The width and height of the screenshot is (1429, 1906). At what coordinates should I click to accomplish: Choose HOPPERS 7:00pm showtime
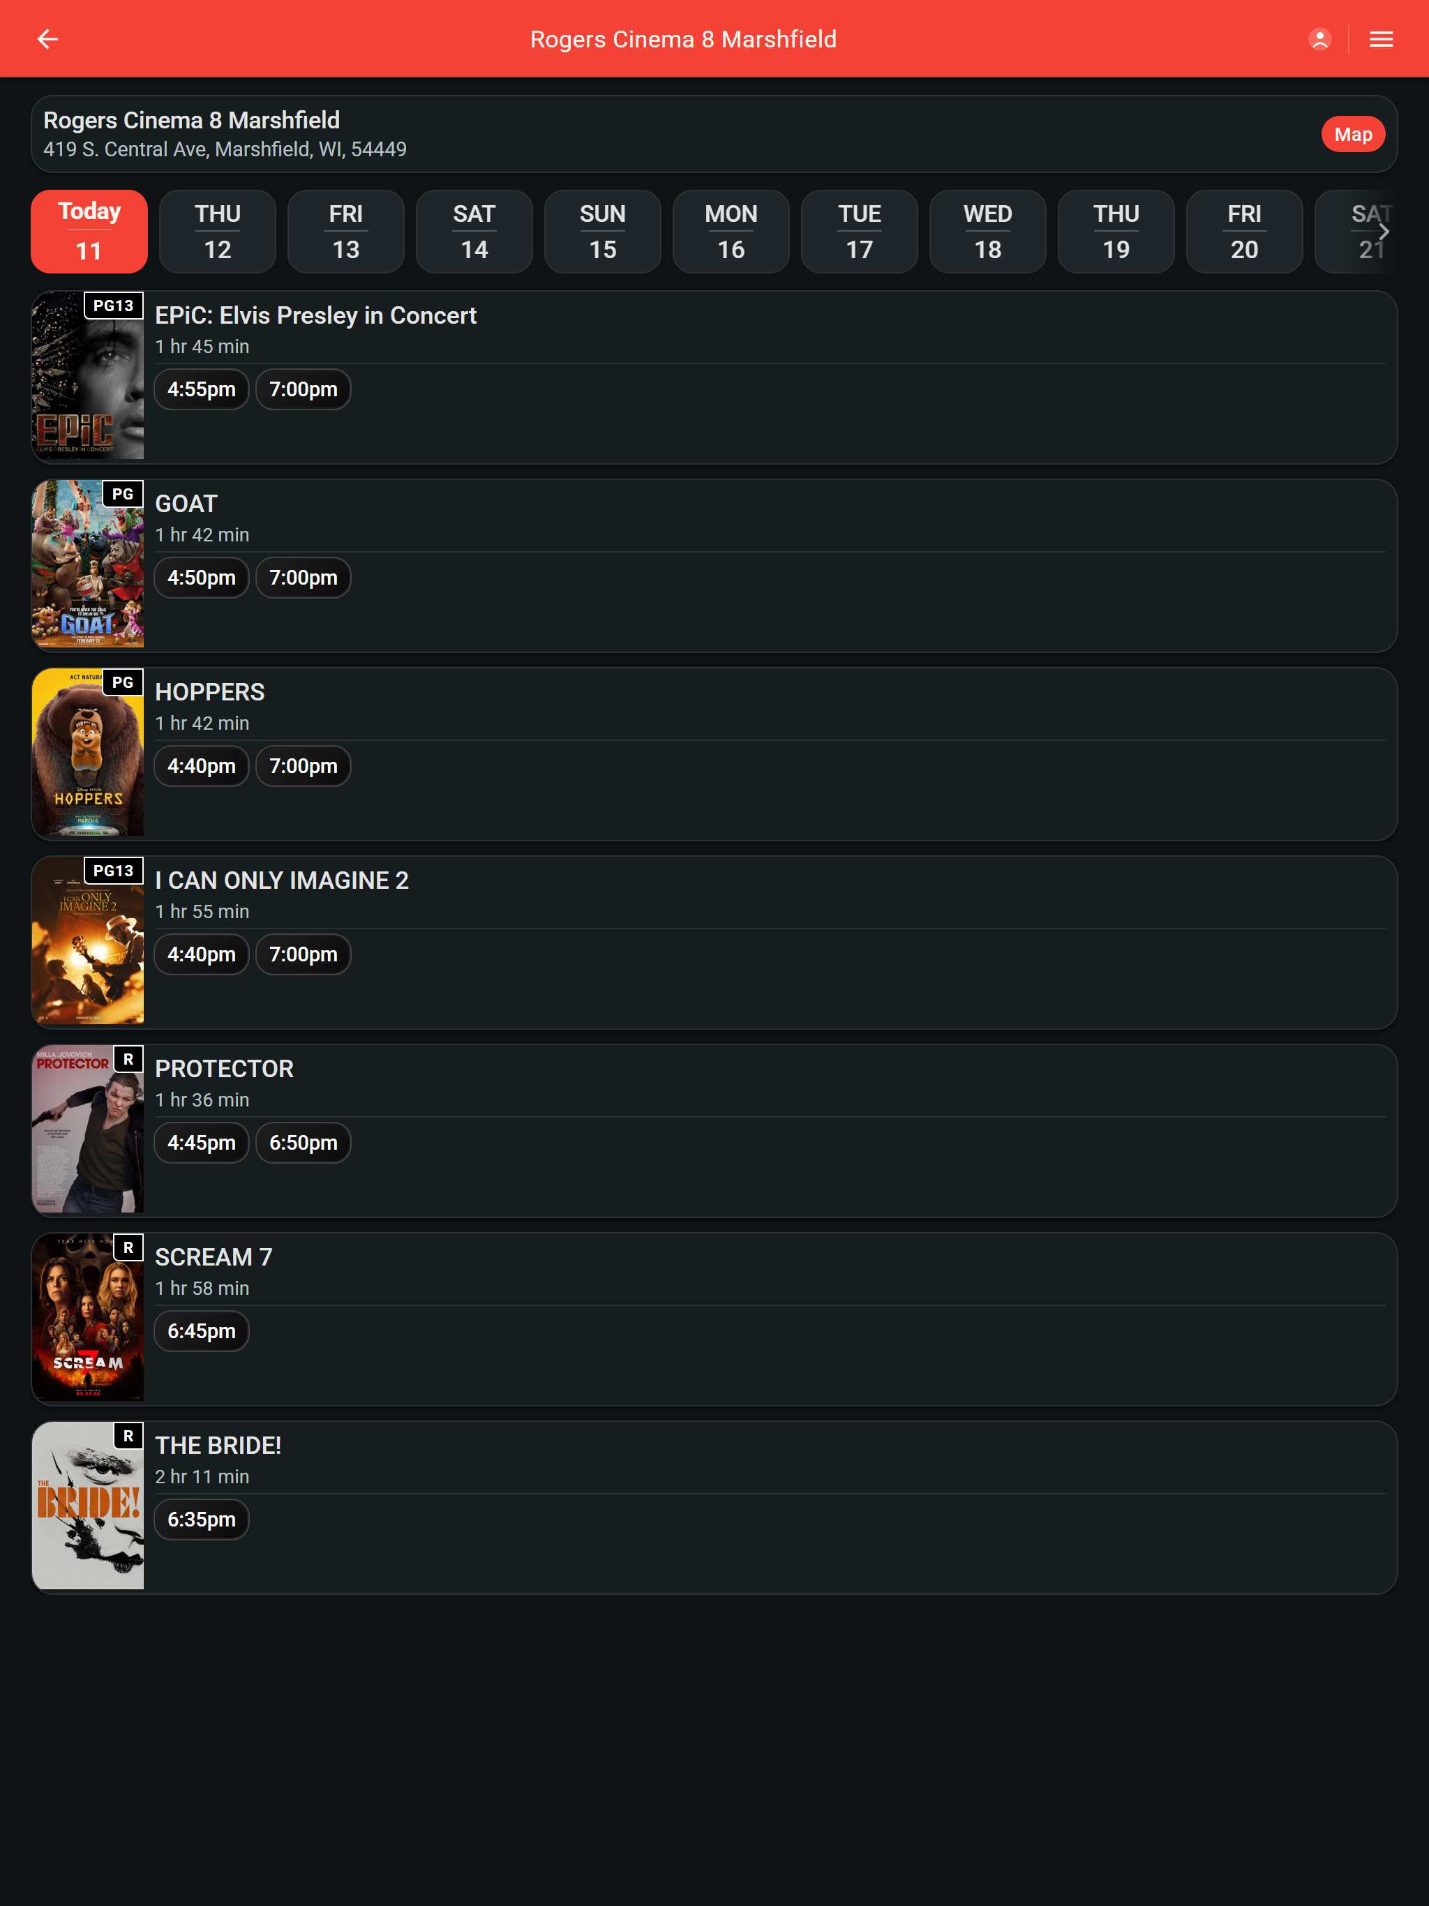tap(304, 766)
